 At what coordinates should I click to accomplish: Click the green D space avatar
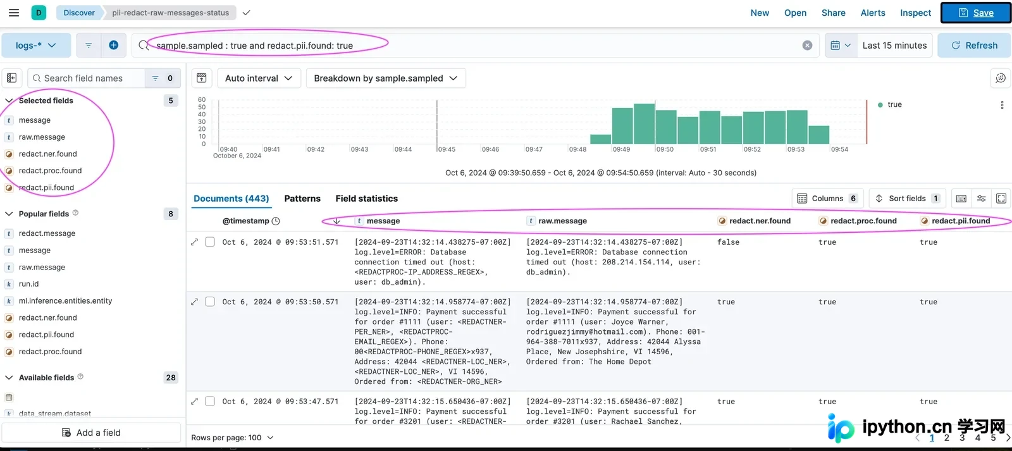39,13
